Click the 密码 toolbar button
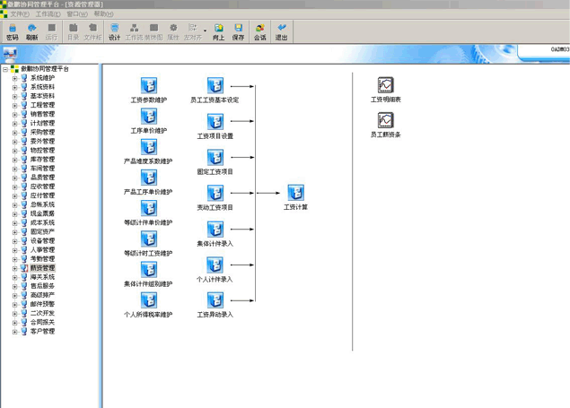This screenshot has height=408, width=570. [x=12, y=33]
